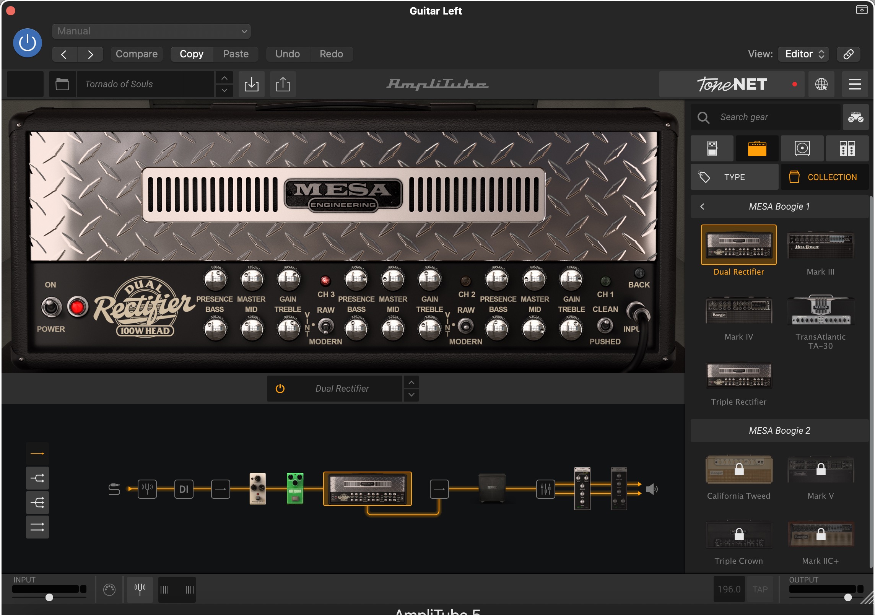The width and height of the screenshot is (875, 615).
Task: Click the Paste button
Action: pos(236,54)
